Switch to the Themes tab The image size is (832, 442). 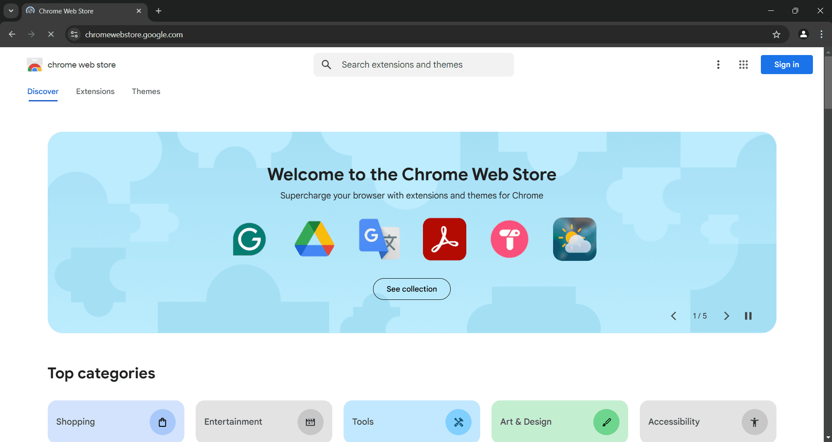coord(146,91)
